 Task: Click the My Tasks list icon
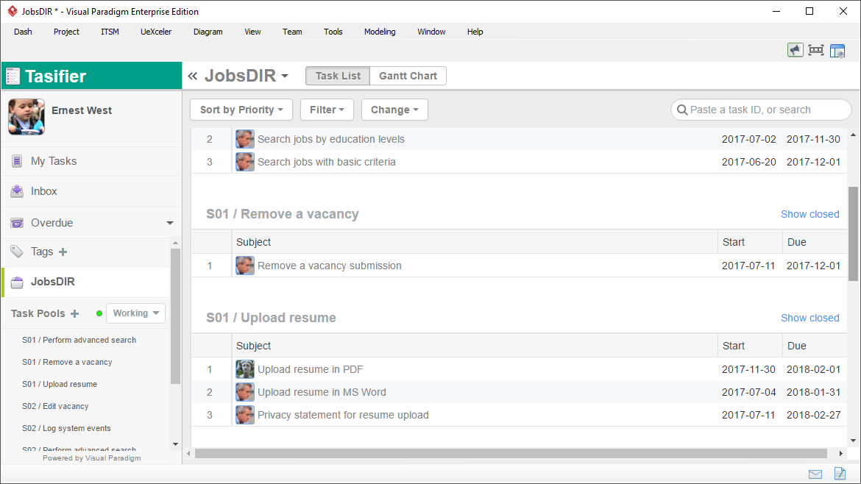click(x=17, y=161)
